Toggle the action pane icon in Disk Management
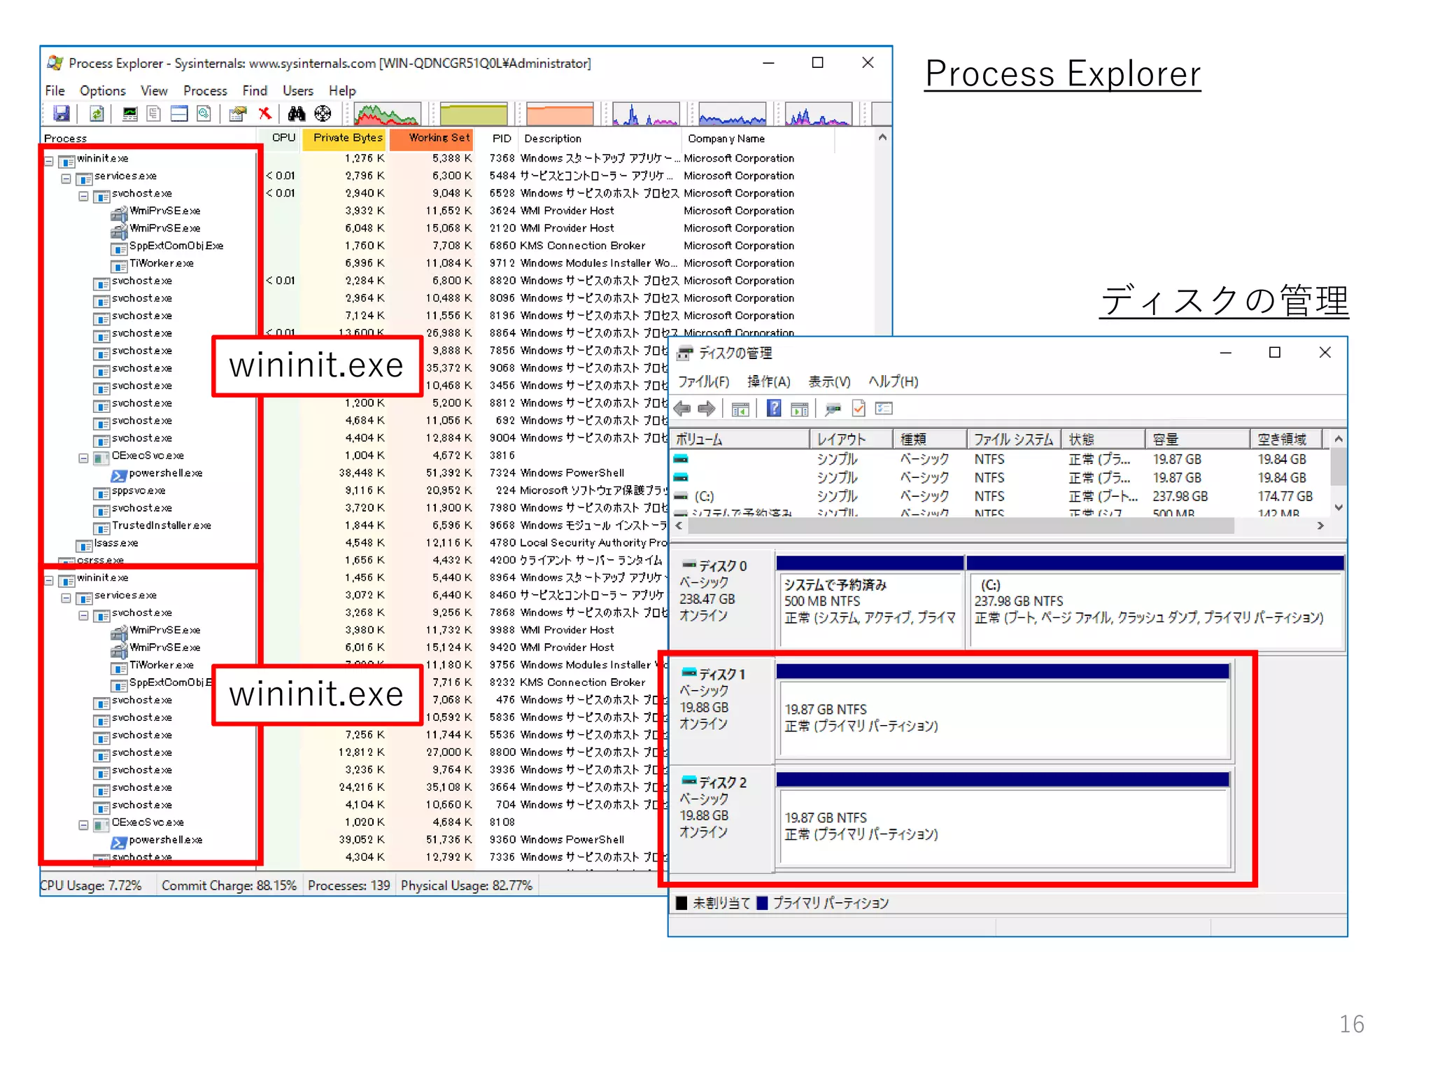 (799, 409)
